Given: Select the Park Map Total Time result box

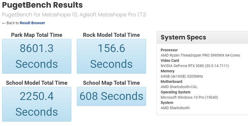Looking at the screenshot, I should [37, 56].
